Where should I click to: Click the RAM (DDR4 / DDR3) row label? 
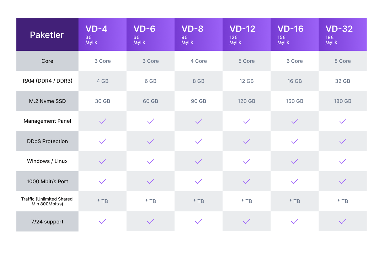pos(47,81)
